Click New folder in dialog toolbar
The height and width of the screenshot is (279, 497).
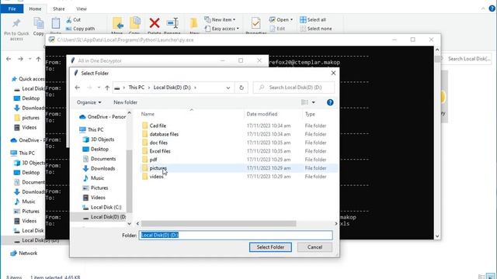pos(125,102)
